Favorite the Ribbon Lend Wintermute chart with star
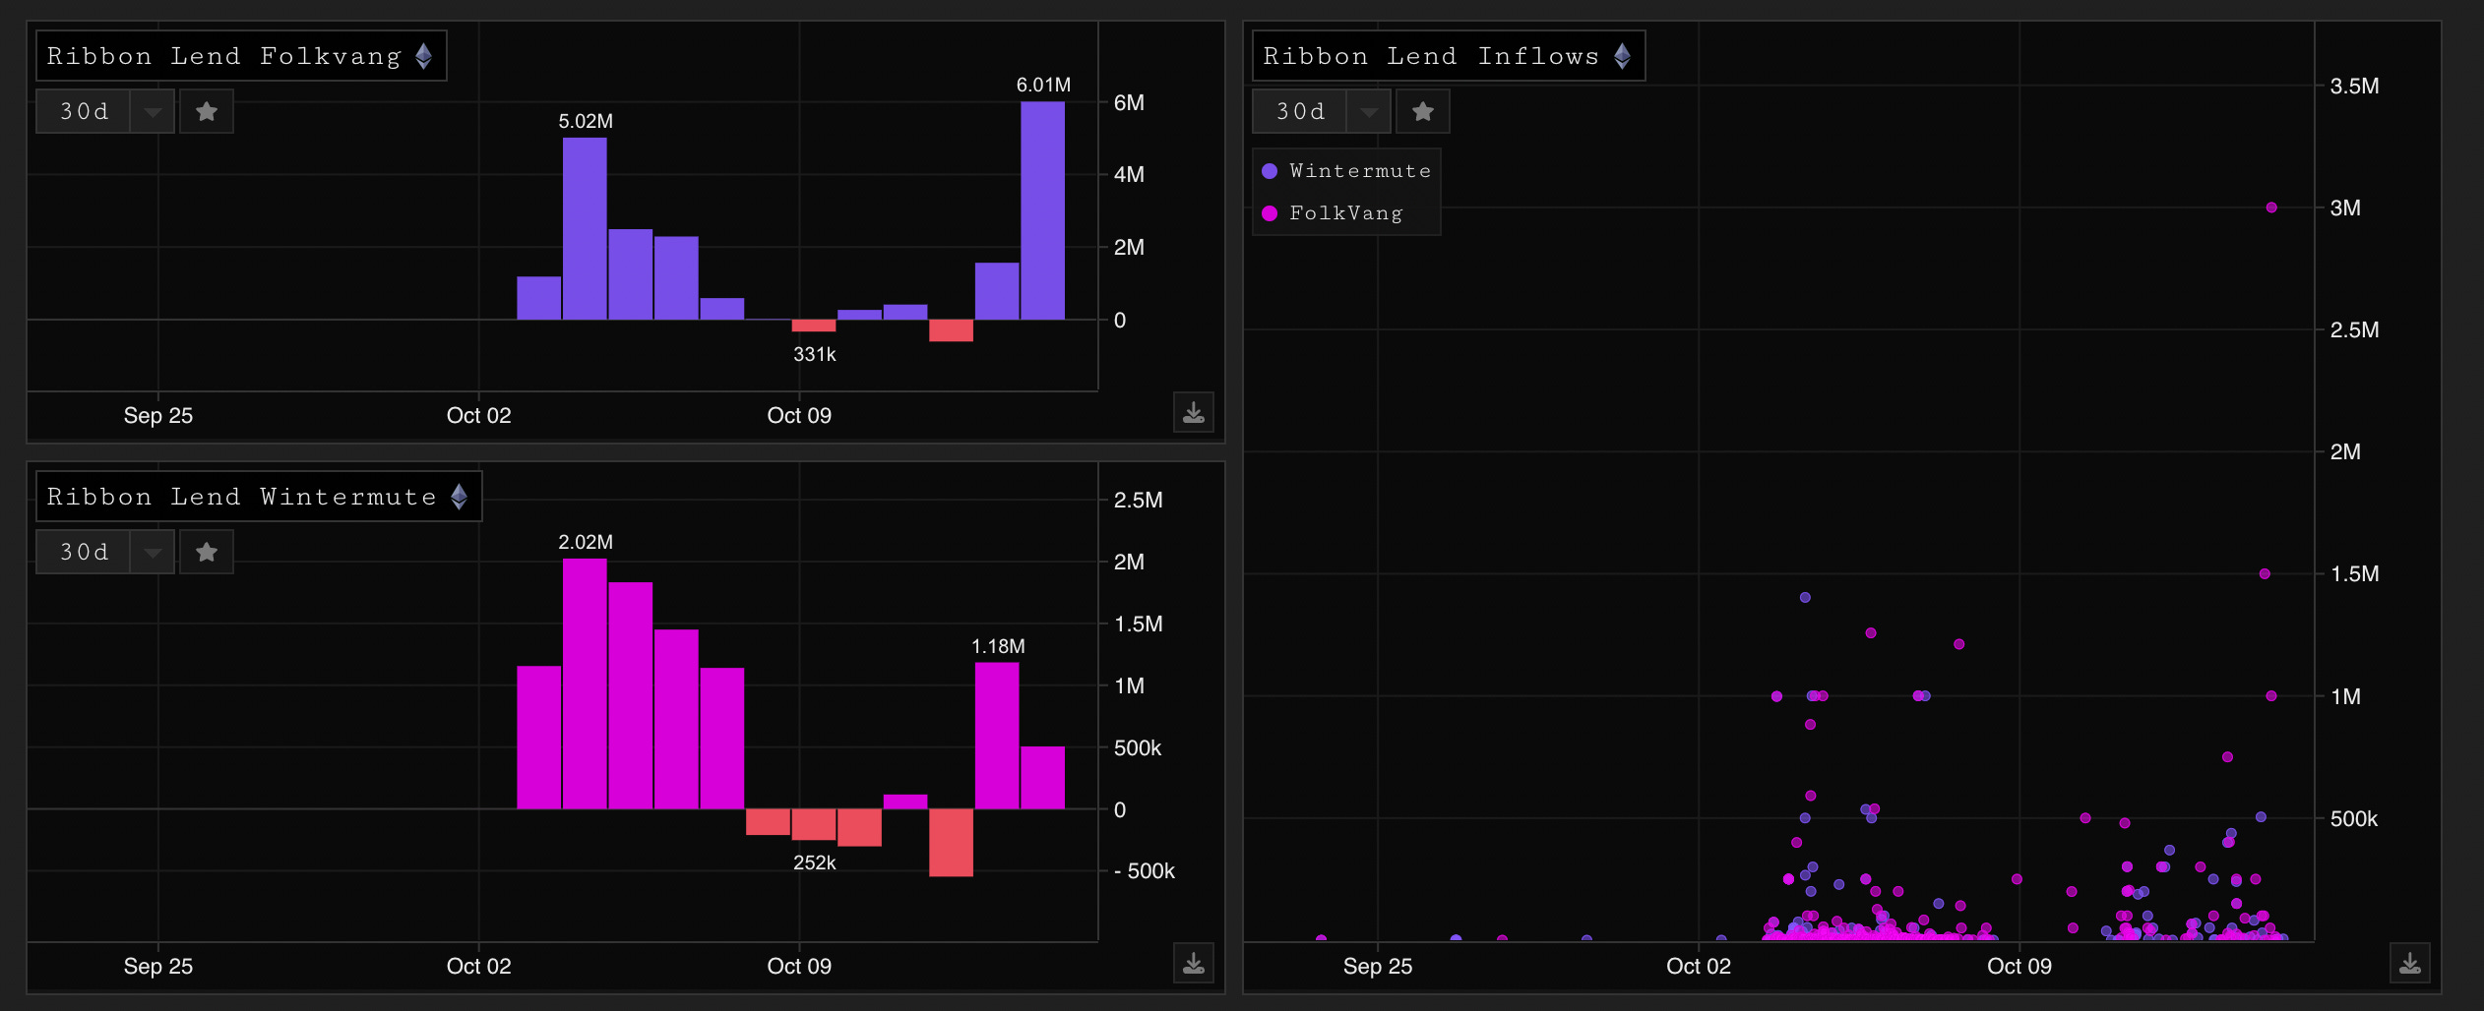The height and width of the screenshot is (1011, 2484). click(207, 552)
